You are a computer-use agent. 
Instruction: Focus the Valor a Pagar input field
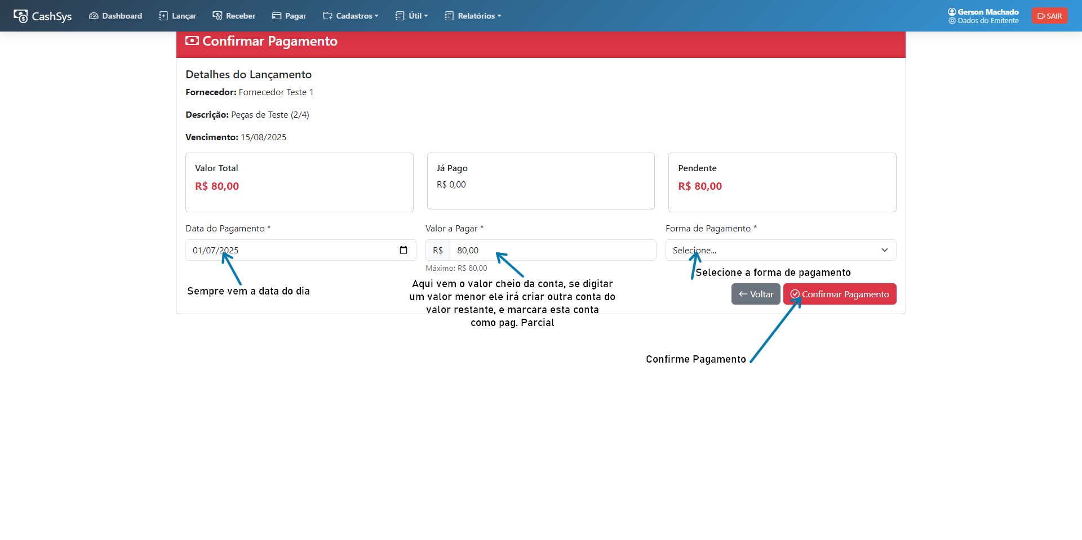coord(552,250)
